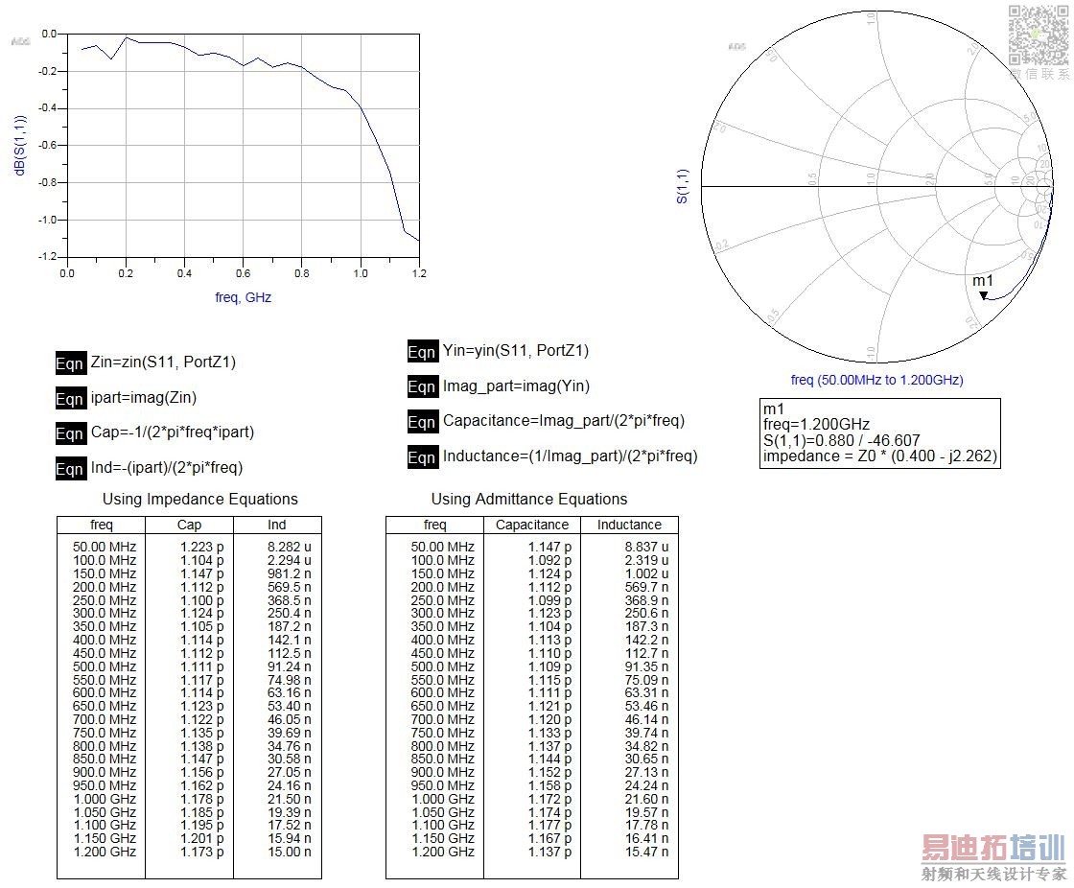1074x888 pixels.
Task: Select the 569.7 n inductance value
Action: tap(646, 587)
